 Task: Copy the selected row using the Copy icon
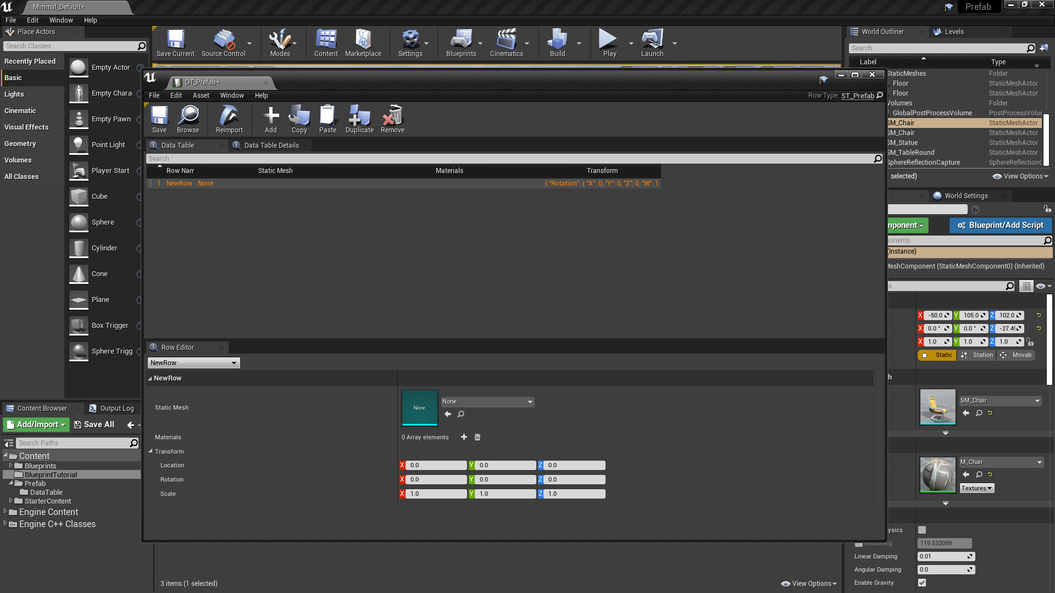[x=299, y=119]
